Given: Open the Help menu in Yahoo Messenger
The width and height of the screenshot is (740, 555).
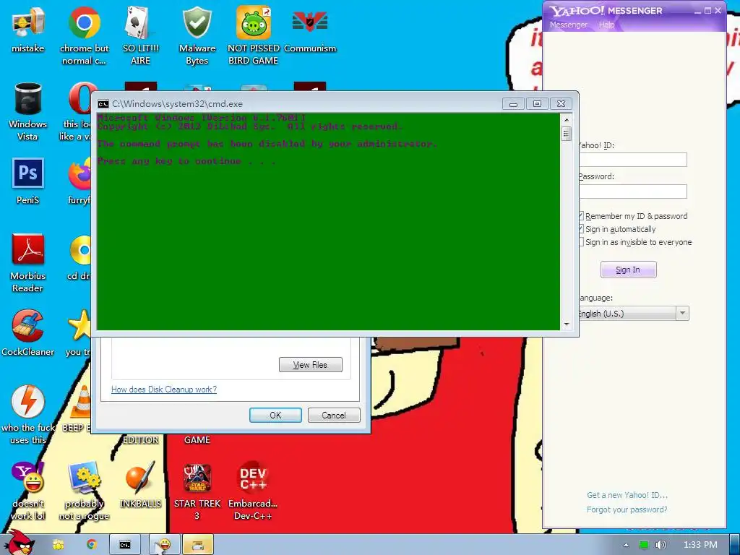Looking at the screenshot, I should pos(606,25).
